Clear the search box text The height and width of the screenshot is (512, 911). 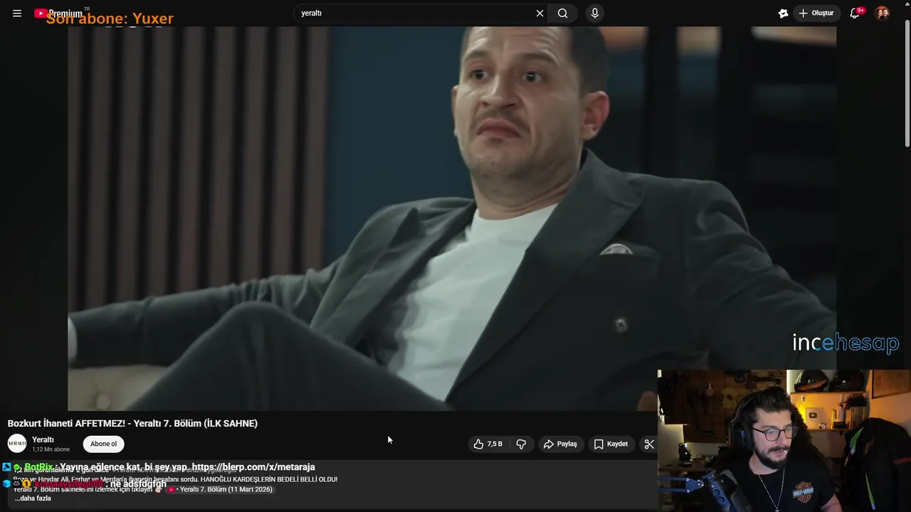click(x=539, y=13)
